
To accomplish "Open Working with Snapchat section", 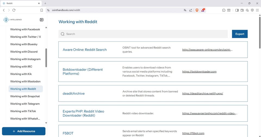I will click(25, 96).
